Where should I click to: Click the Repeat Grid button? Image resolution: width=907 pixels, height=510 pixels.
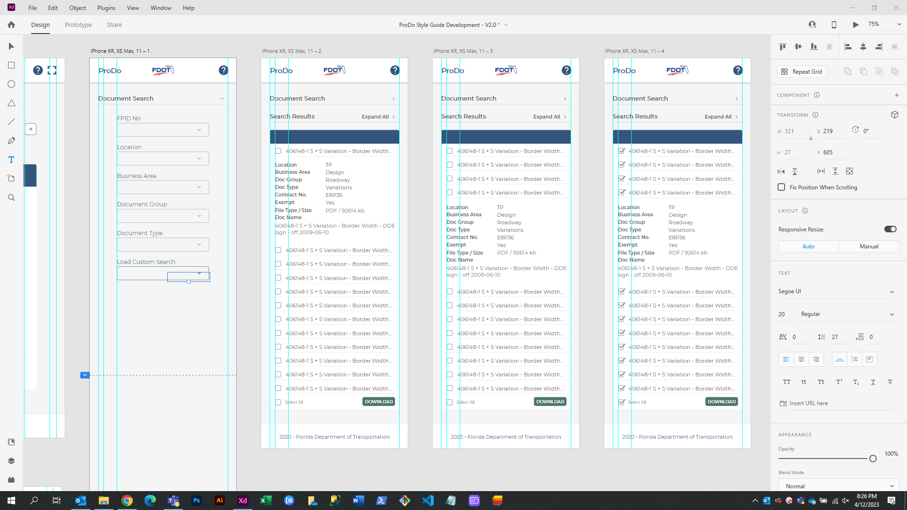coord(802,71)
